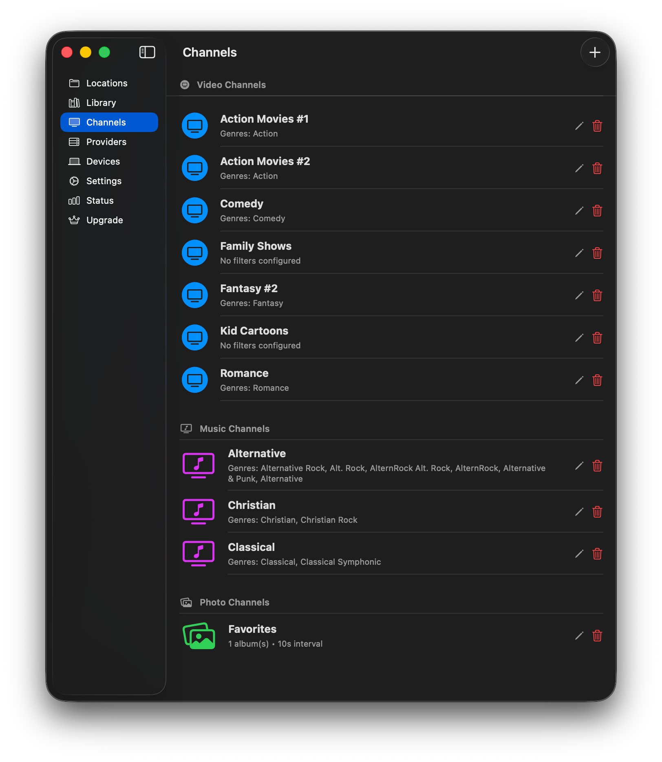Click the pencil icon for Comedy
Image resolution: width=662 pixels, height=762 pixels.
pyautogui.click(x=579, y=211)
